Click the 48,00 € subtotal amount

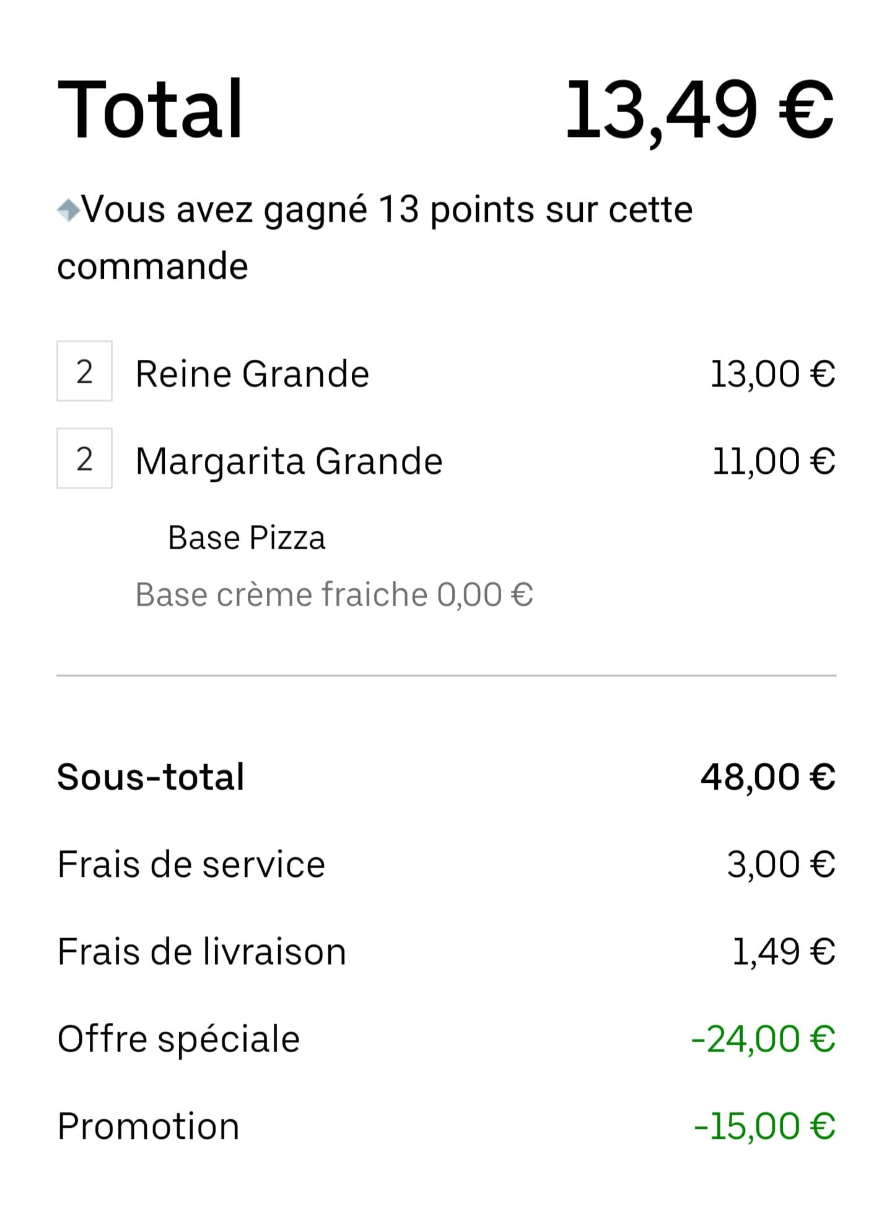coord(768,777)
